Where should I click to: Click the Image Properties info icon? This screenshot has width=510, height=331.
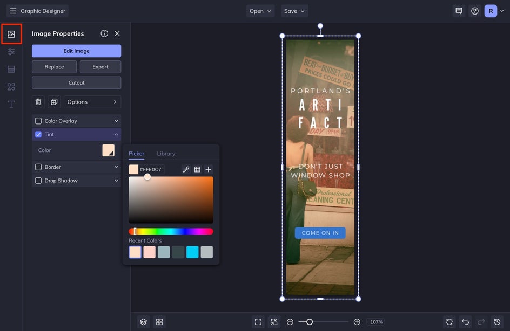(104, 33)
